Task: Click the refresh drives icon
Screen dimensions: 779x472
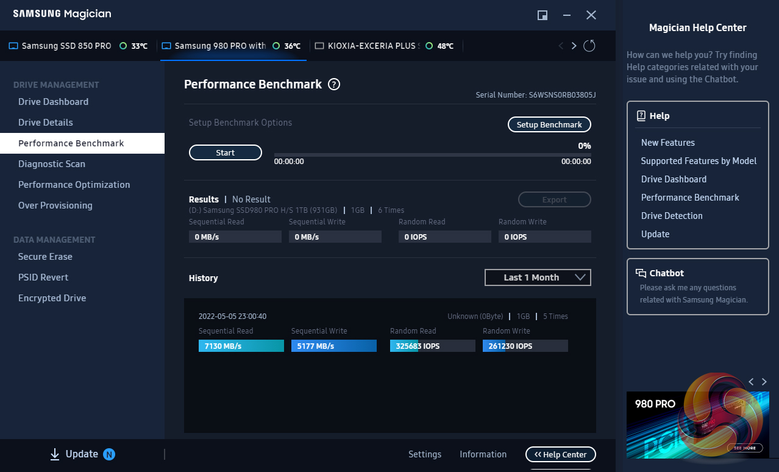Action: click(589, 46)
